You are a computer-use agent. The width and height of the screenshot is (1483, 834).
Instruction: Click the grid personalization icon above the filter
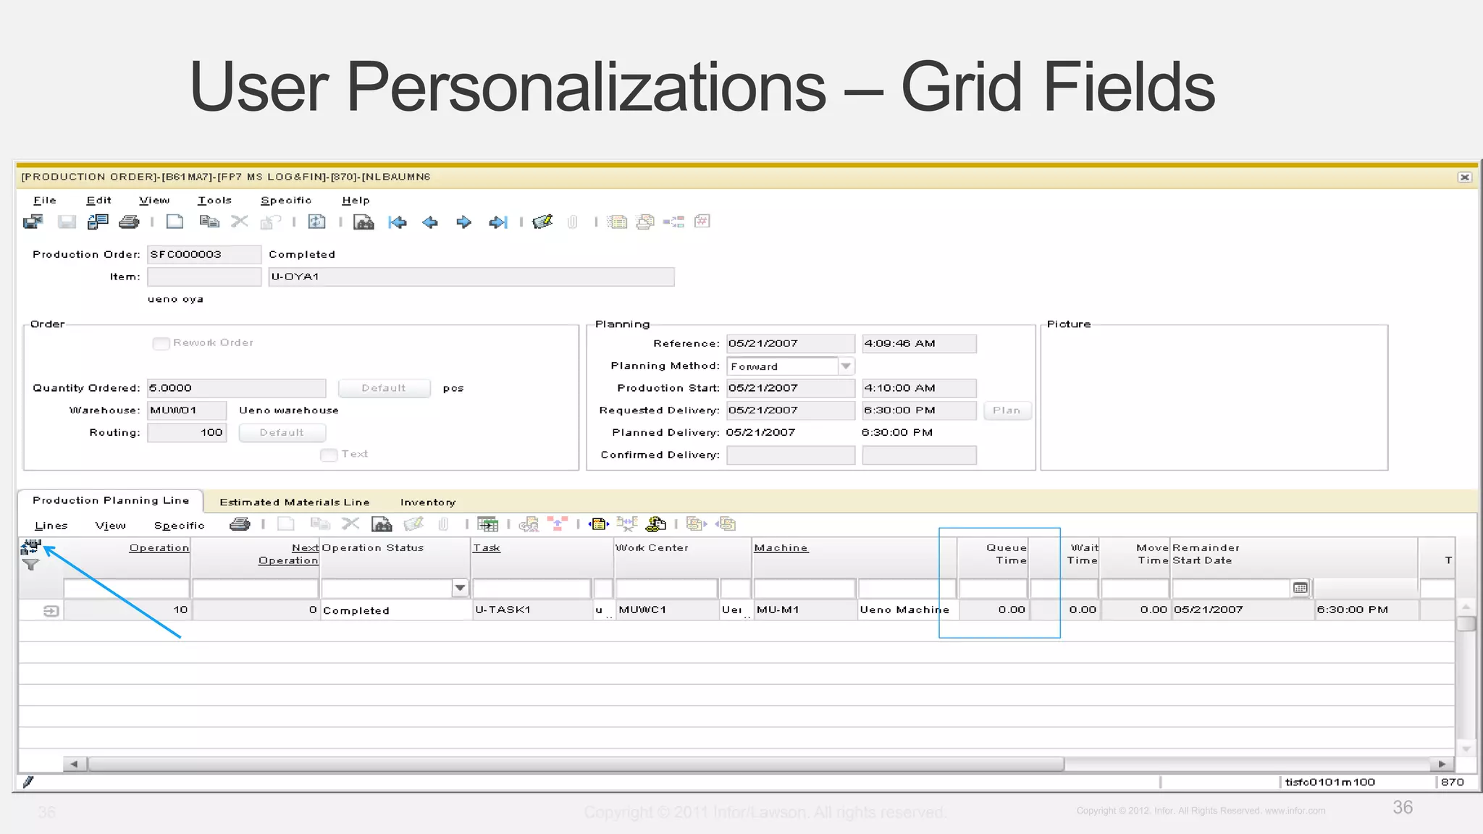point(30,547)
